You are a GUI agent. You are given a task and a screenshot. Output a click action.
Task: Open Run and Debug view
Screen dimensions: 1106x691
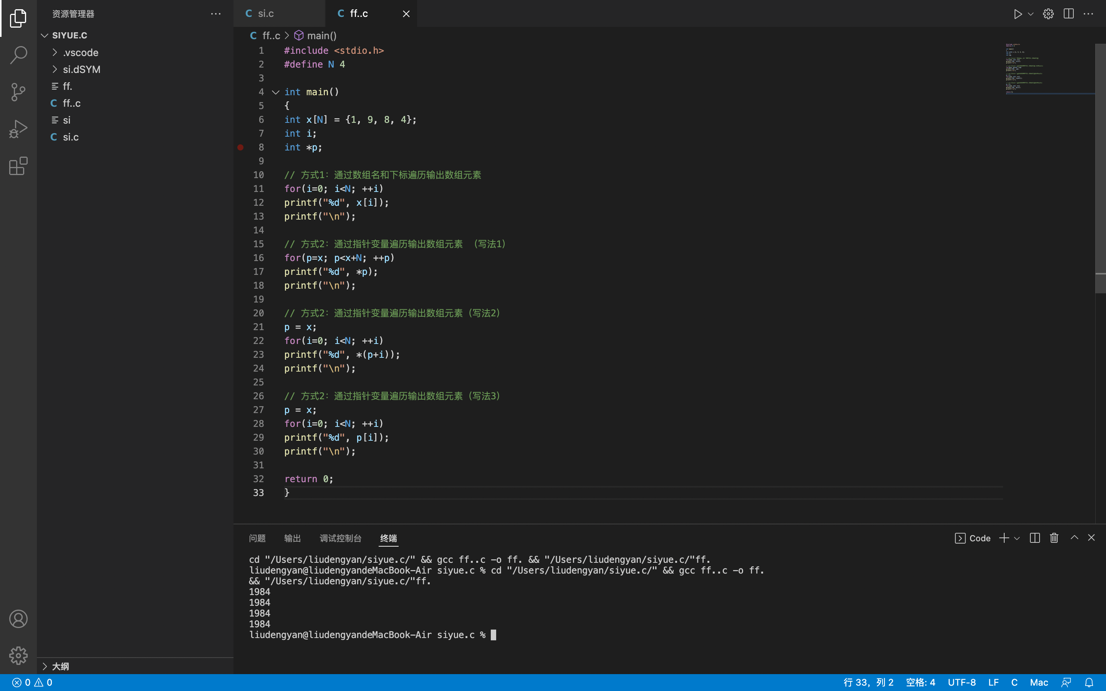click(18, 129)
